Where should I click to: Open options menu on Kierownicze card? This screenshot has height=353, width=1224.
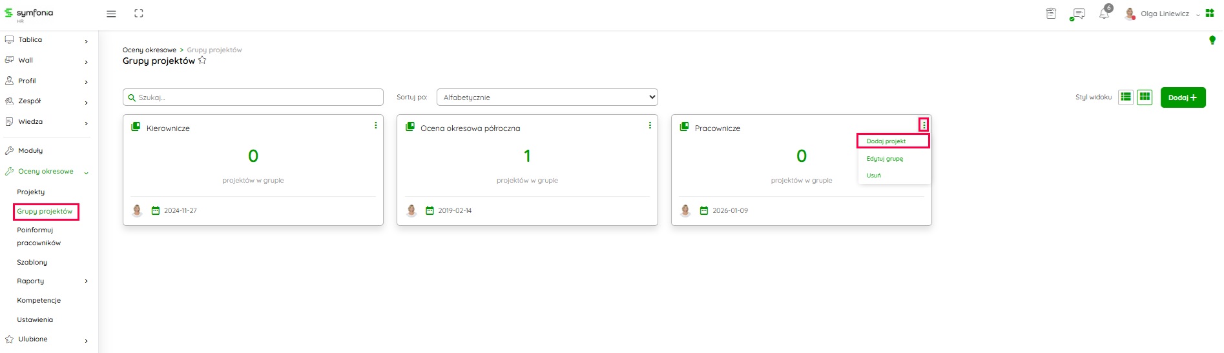376,125
